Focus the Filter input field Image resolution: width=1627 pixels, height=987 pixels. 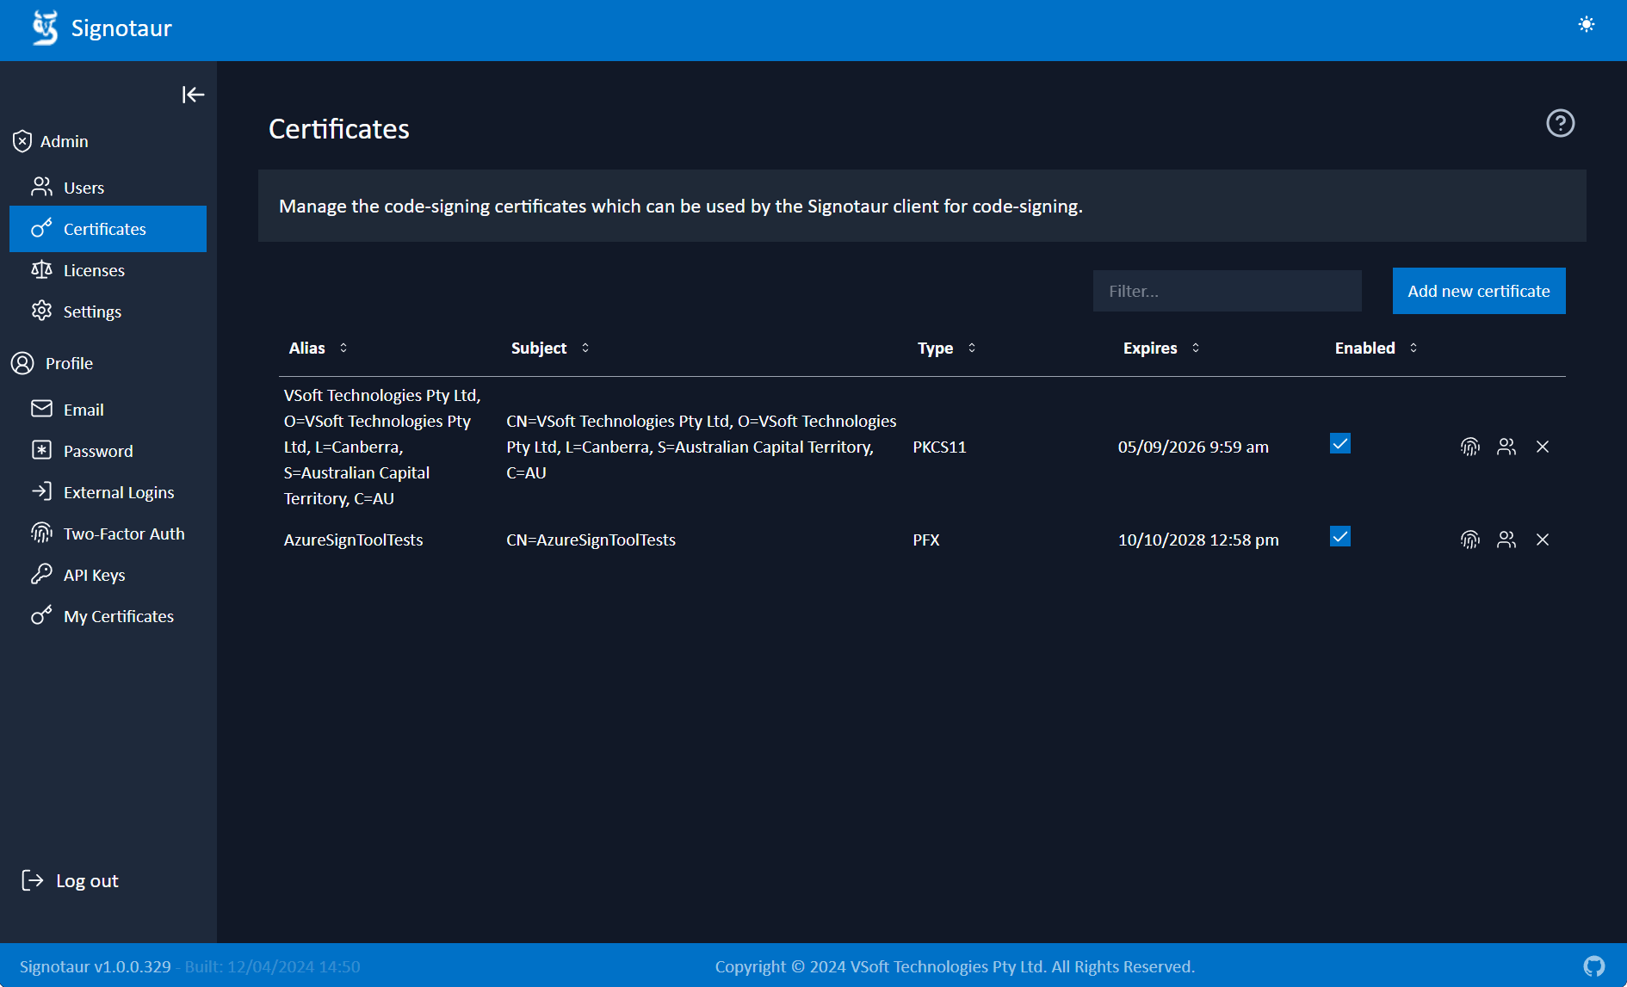[1228, 291]
